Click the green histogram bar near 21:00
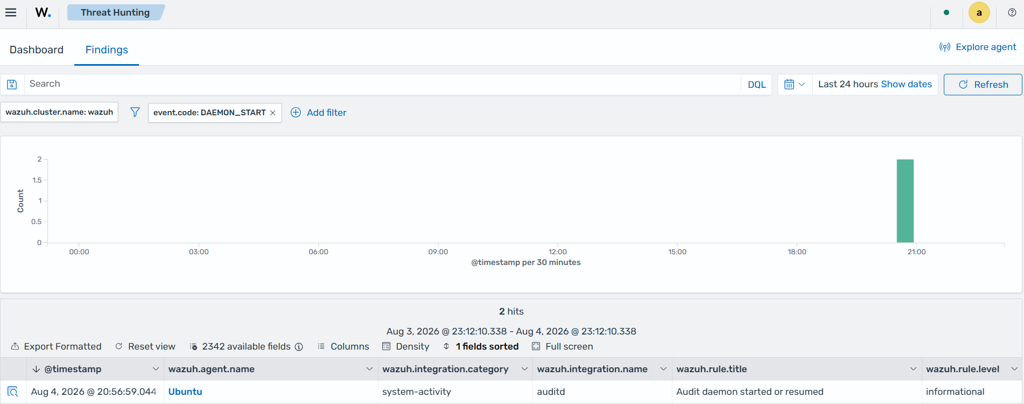The width and height of the screenshot is (1024, 404). [905, 201]
